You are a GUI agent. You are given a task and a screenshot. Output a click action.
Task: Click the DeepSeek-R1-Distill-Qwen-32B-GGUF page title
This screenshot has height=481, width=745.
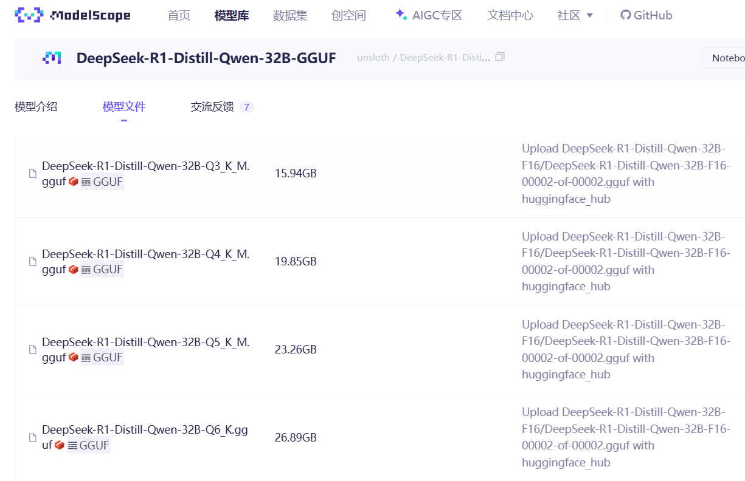pyautogui.click(x=206, y=58)
